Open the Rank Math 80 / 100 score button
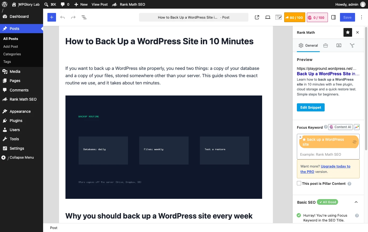368x232 pixels. (x=294, y=17)
